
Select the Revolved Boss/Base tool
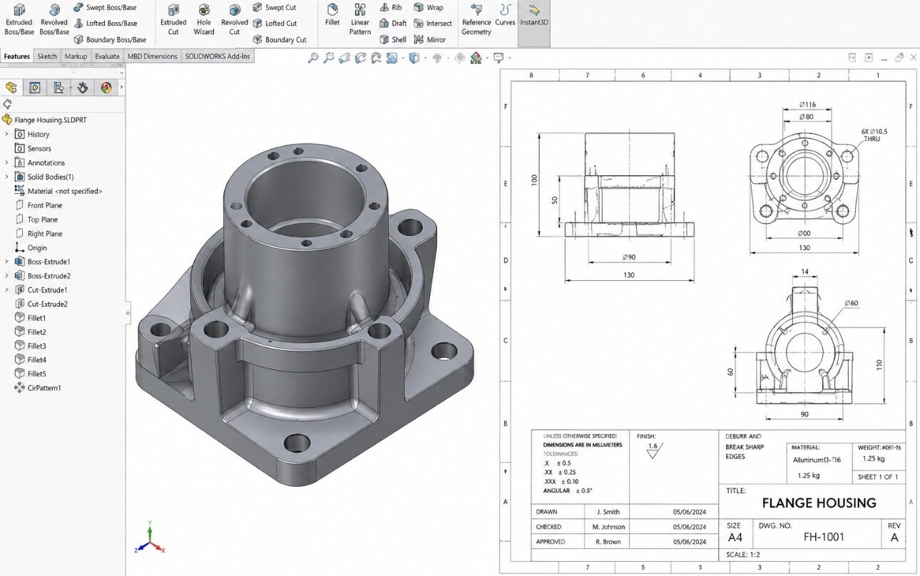click(x=54, y=19)
